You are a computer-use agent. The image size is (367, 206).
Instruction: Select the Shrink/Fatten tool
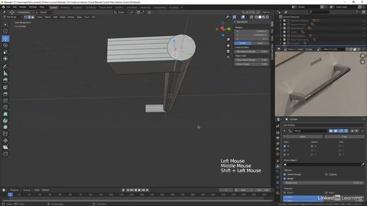[x=5, y=141]
